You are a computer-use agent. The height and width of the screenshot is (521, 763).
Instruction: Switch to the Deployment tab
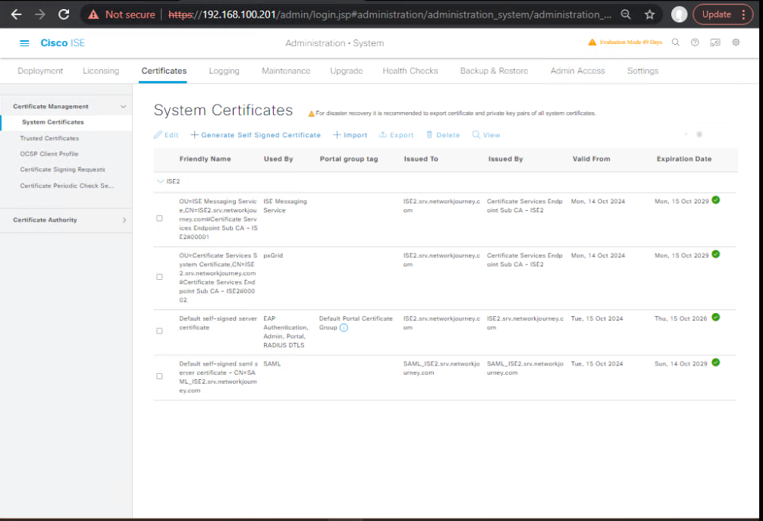point(40,71)
